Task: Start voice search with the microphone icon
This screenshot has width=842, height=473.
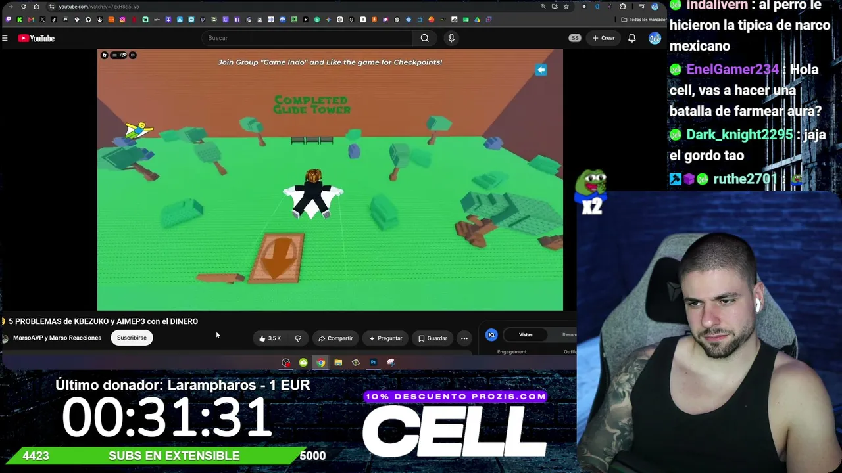Action: (x=451, y=38)
